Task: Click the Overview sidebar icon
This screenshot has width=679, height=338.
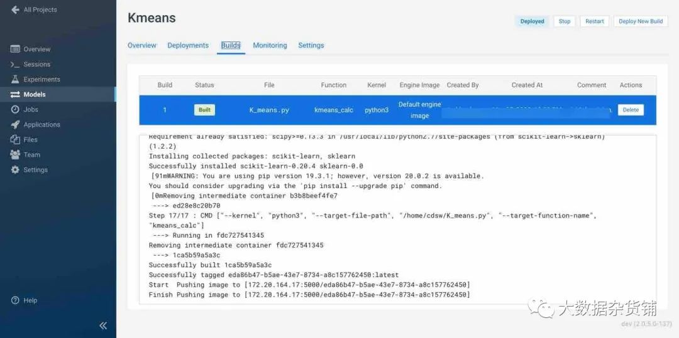Action: pos(15,49)
